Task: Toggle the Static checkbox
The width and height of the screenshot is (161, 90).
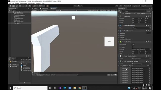Action: [x=146, y=11]
